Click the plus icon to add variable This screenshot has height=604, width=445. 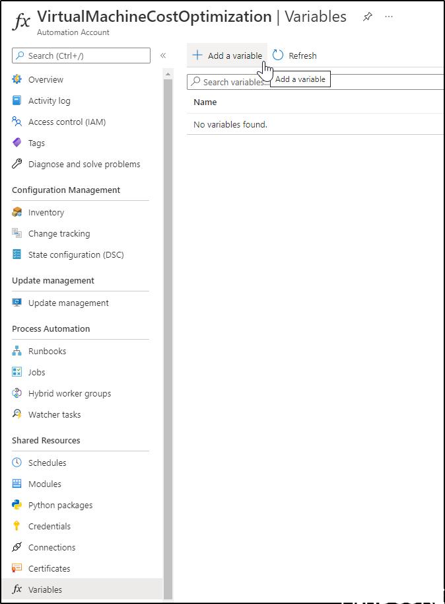(197, 55)
